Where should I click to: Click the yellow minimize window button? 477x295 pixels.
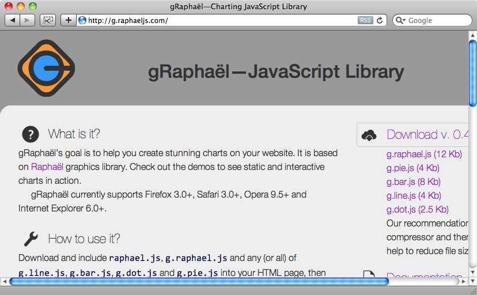(x=21, y=6)
